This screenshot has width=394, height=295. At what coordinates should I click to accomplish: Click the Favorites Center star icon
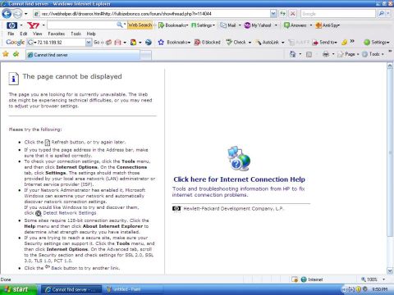point(6,54)
